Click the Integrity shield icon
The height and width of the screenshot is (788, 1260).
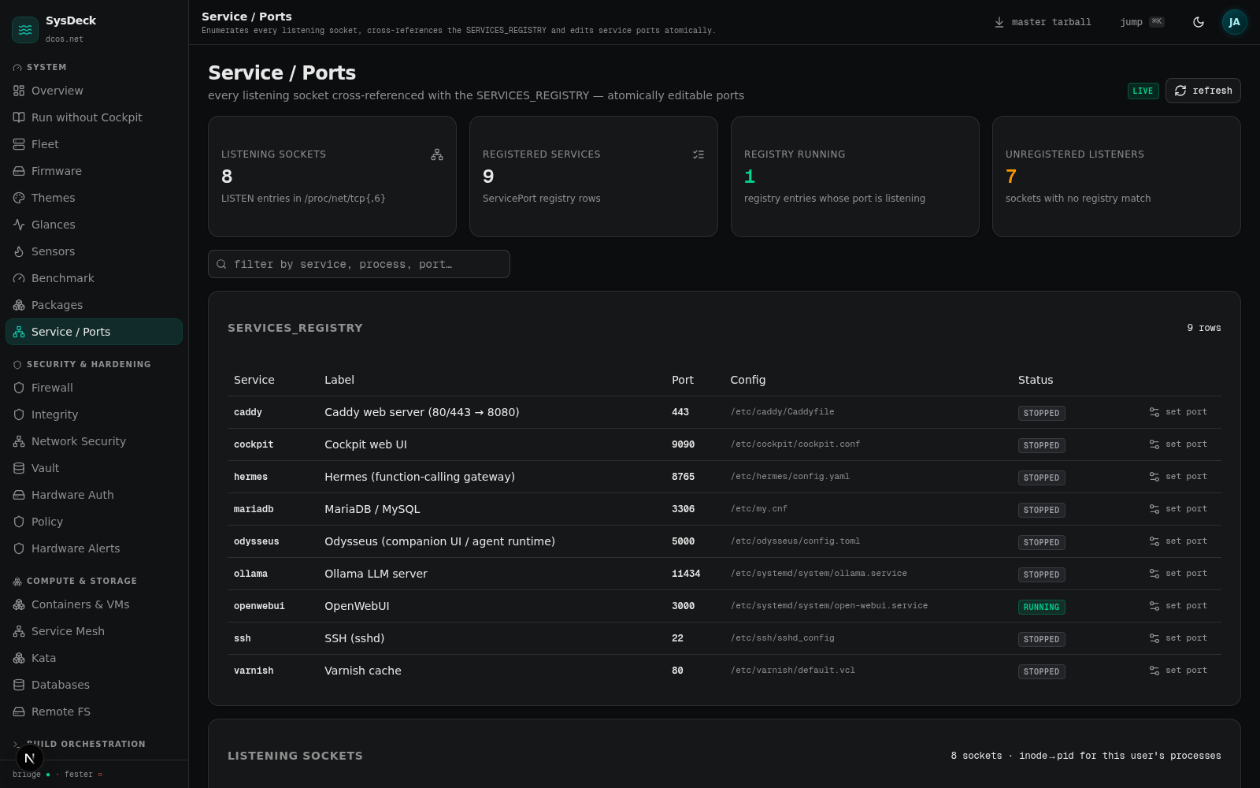19,414
